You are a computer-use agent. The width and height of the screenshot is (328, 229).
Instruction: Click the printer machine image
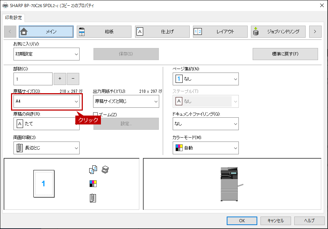point(232,184)
